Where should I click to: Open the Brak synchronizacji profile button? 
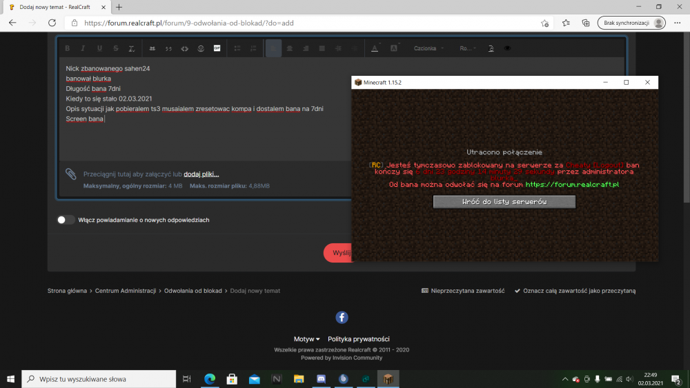click(x=631, y=23)
